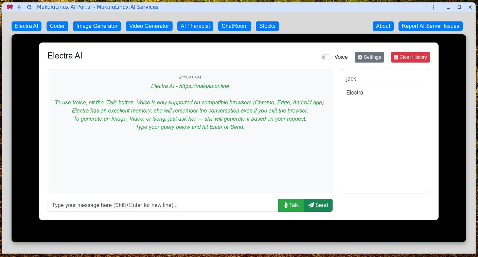Reload the page with the refresh icon
The image size is (478, 257).
[x=29, y=7]
